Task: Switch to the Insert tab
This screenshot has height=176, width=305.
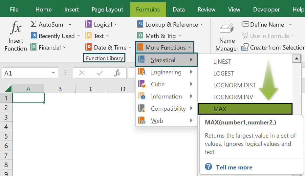Action: 72,10
